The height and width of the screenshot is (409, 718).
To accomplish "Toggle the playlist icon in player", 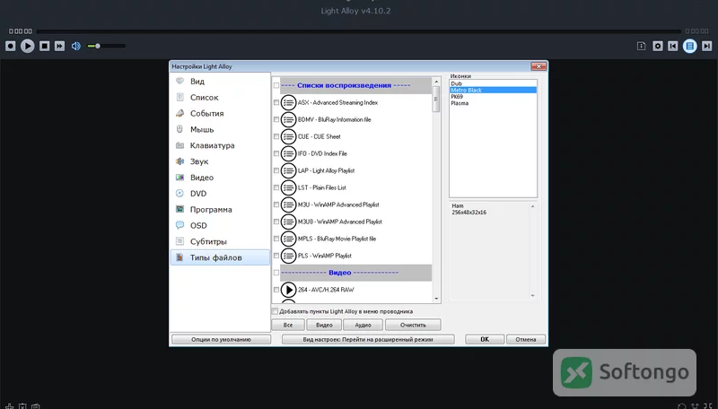I will point(689,46).
